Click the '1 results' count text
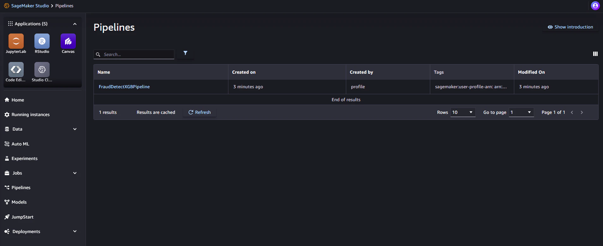The height and width of the screenshot is (246, 603). (108, 112)
